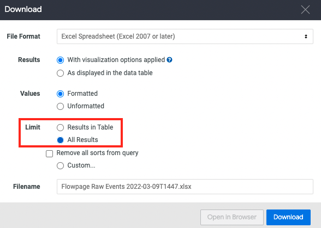The height and width of the screenshot is (228, 321).
Task: Click the All Results label text
Action: (x=83, y=140)
